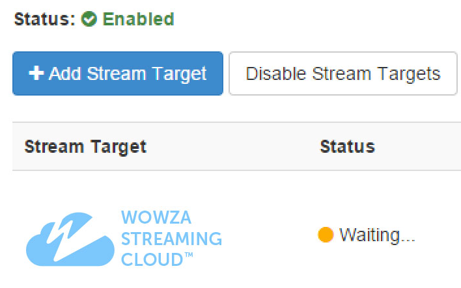Click the word CLOUD in the logo
461x288 pixels.
pyautogui.click(x=152, y=259)
